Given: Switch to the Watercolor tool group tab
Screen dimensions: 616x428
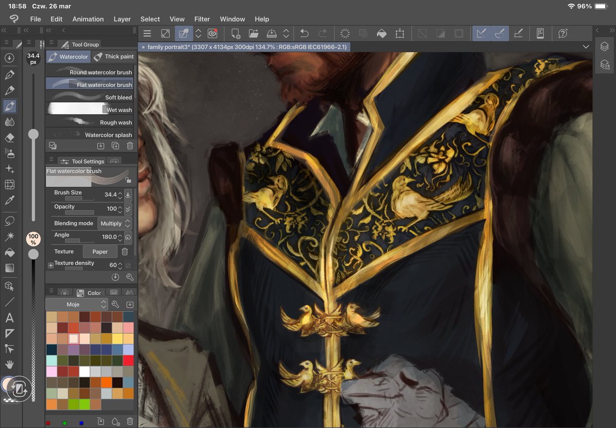Looking at the screenshot, I should (x=68, y=56).
